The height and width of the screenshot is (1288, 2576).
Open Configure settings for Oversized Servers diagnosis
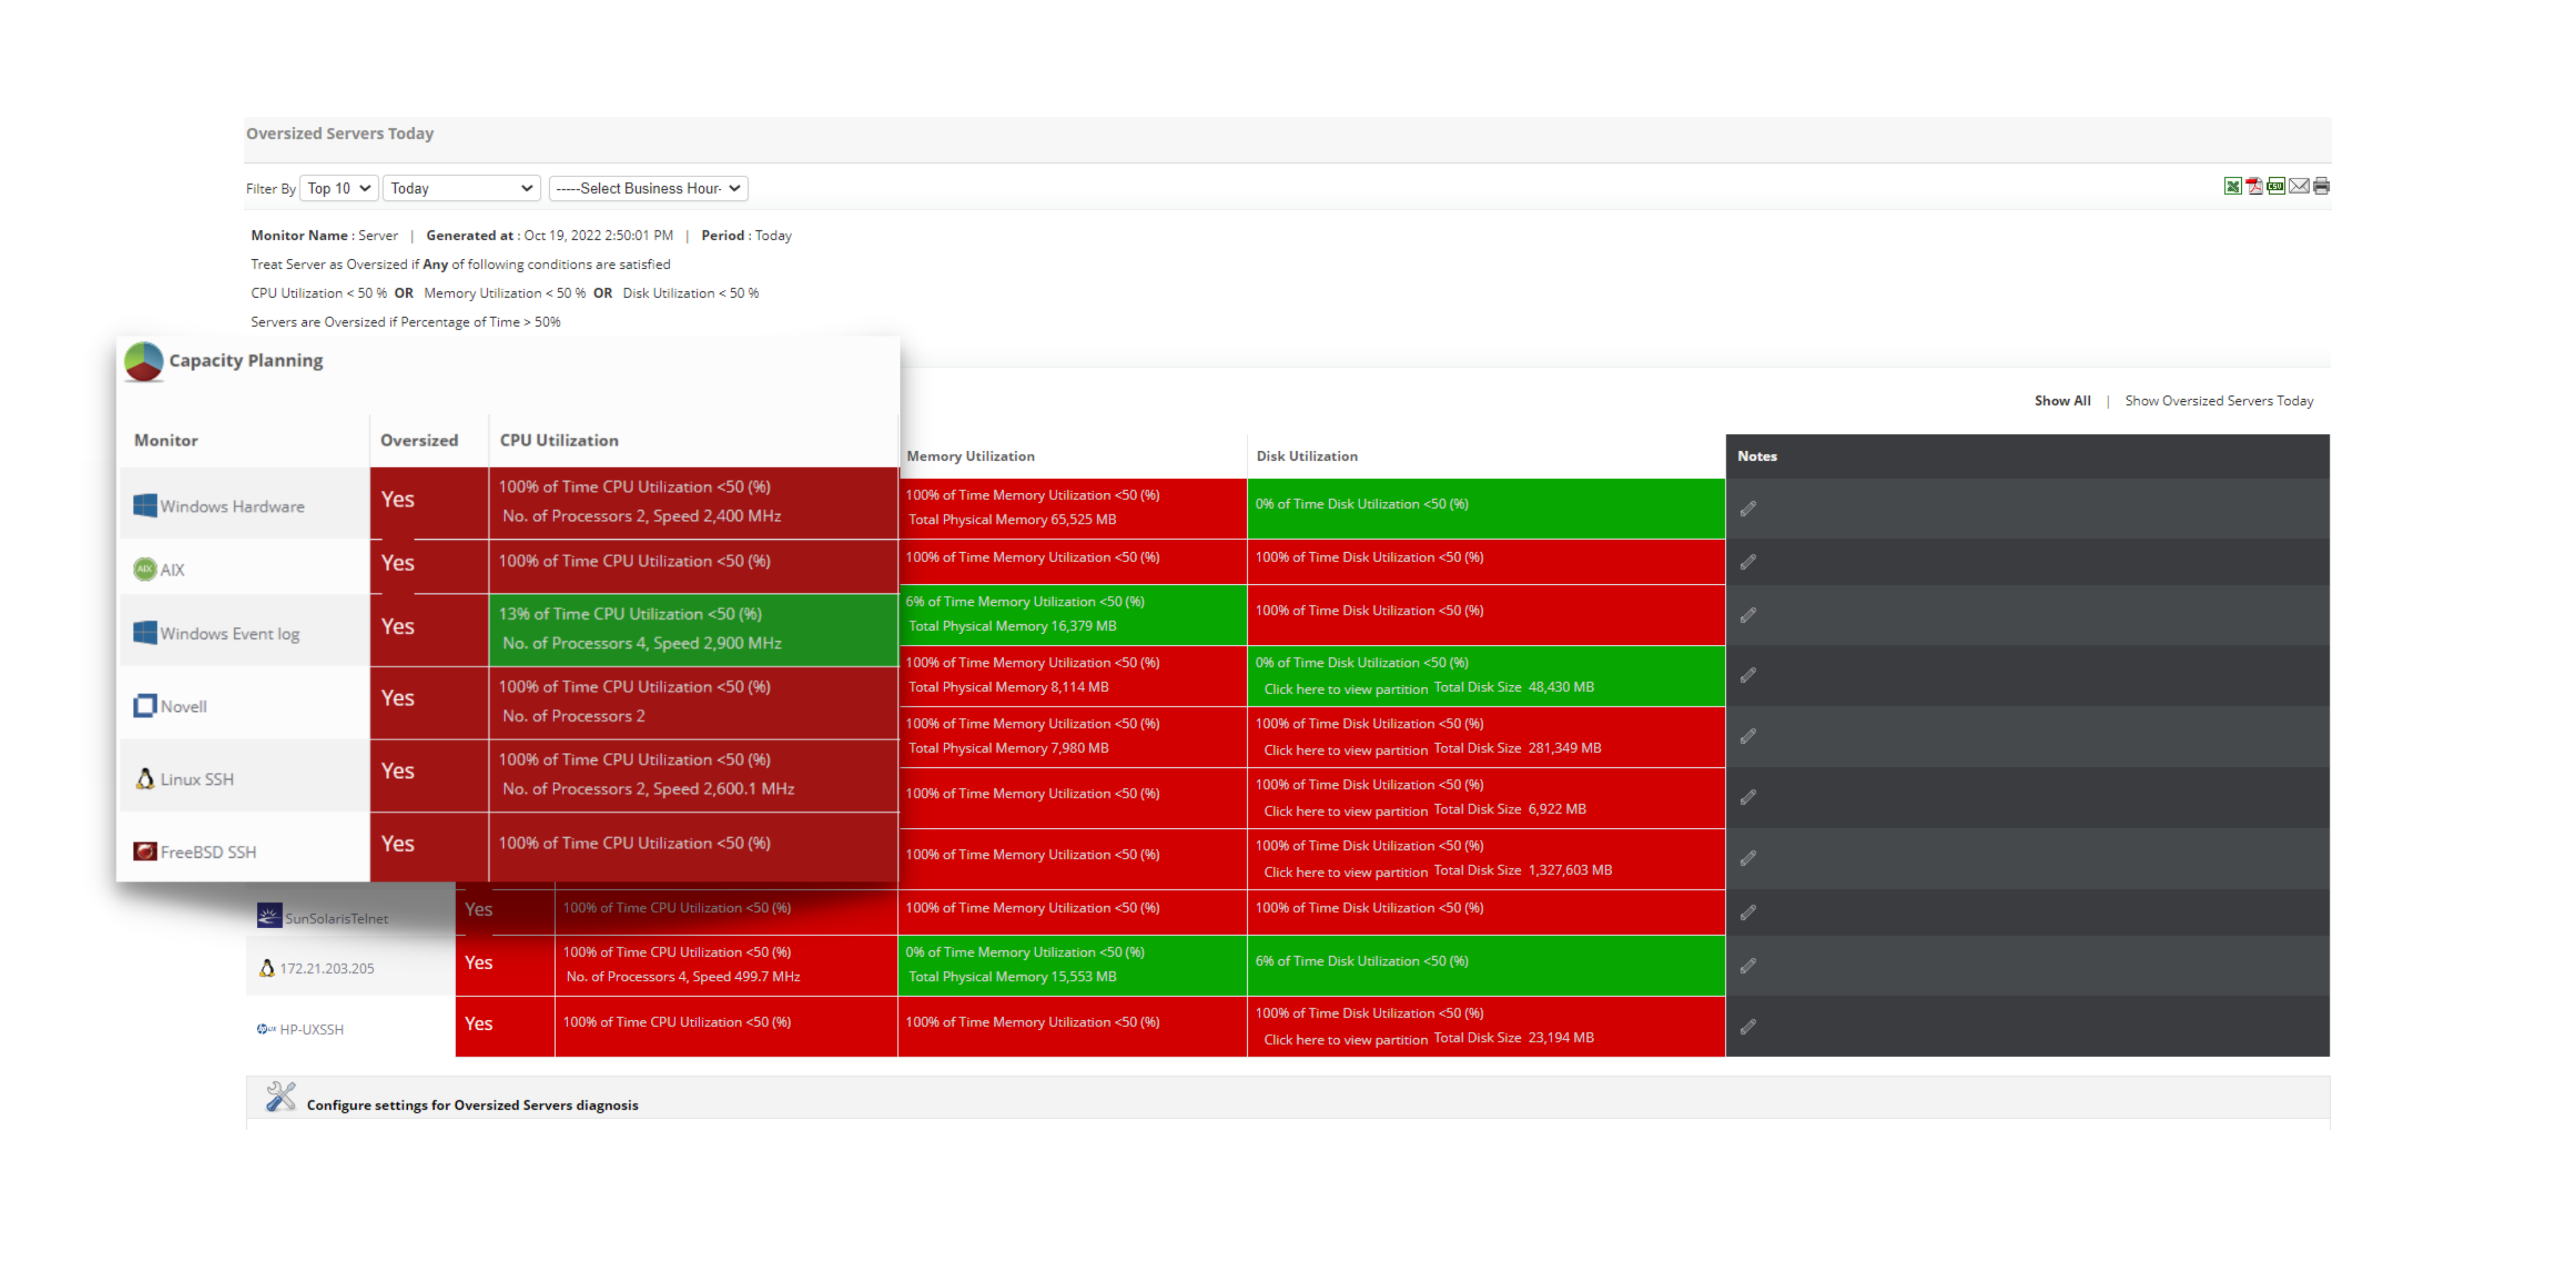[x=472, y=1105]
